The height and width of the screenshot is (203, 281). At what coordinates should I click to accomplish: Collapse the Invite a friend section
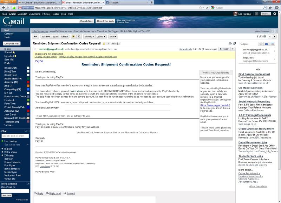[29, 183]
